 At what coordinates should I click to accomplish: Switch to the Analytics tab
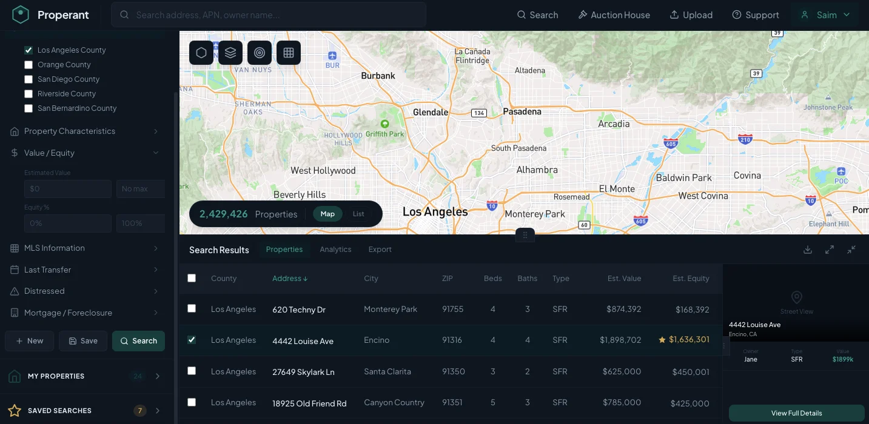pyautogui.click(x=335, y=249)
